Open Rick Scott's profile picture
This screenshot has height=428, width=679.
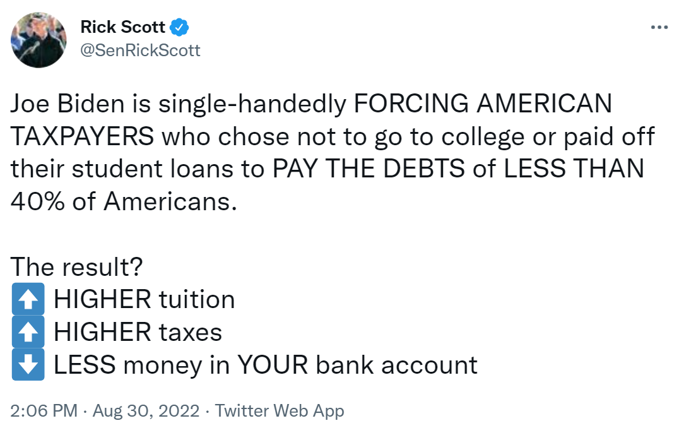pyautogui.click(x=38, y=40)
